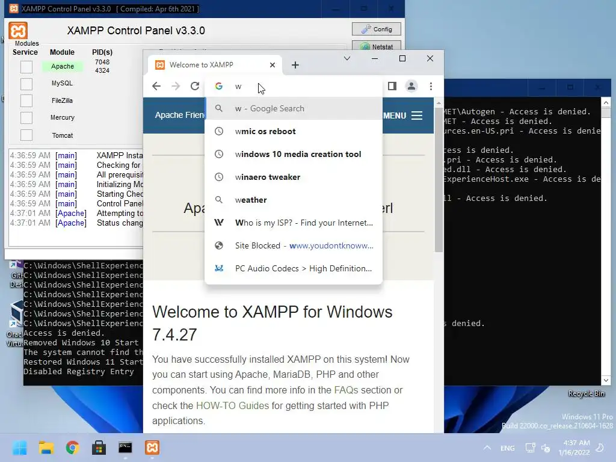Expand Chrome tab search chevron
The image size is (616, 462).
click(x=347, y=58)
